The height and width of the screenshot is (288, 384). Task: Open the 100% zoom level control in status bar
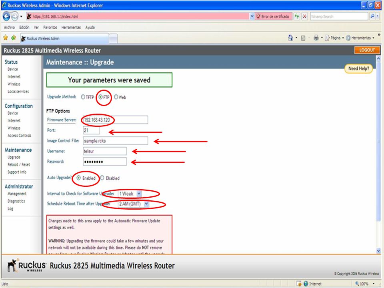[x=365, y=284]
